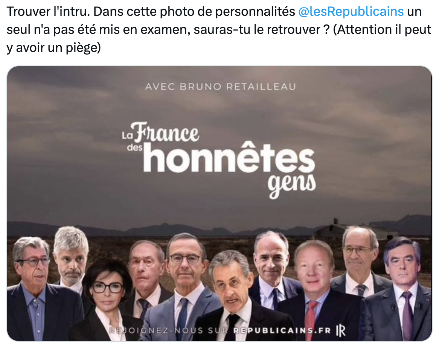The width and height of the screenshot is (436, 350).
Task: Click the "REJOIGNEZ-NOUS SUR" text
Action: click(169, 331)
